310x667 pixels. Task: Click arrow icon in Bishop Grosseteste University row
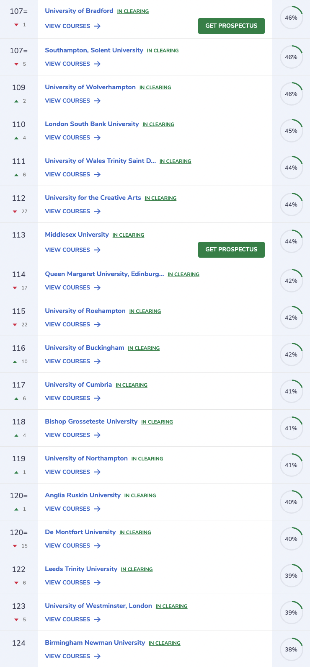point(97,435)
